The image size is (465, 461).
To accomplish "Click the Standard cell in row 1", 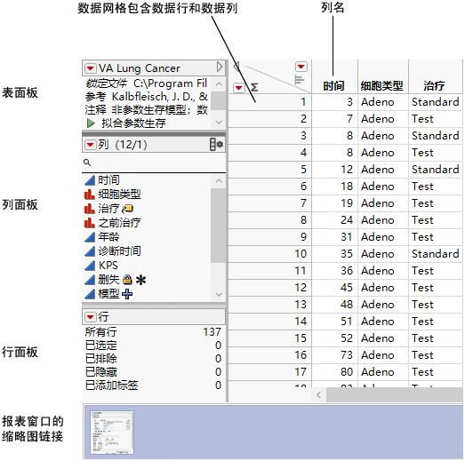I will coord(436,102).
